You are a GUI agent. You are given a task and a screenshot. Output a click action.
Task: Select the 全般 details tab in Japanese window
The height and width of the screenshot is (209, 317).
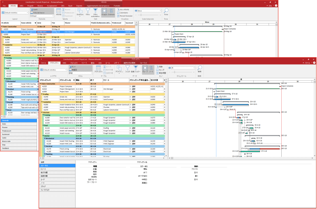tap(57, 162)
